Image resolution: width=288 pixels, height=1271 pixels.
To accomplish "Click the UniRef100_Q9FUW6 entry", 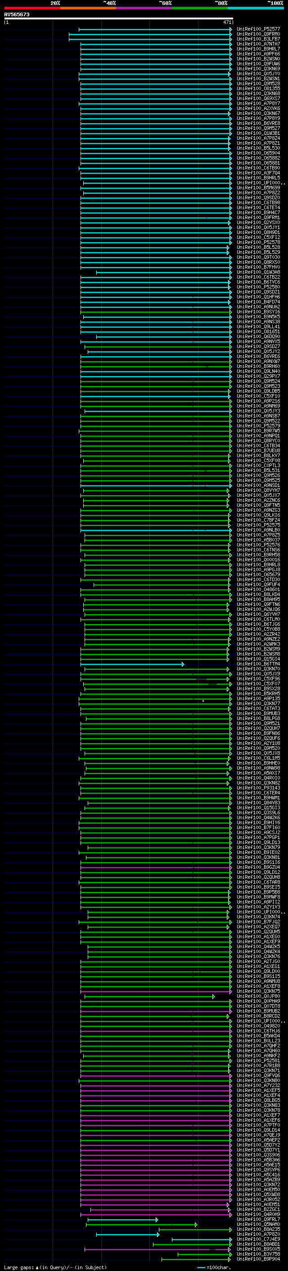I will point(258,64).
